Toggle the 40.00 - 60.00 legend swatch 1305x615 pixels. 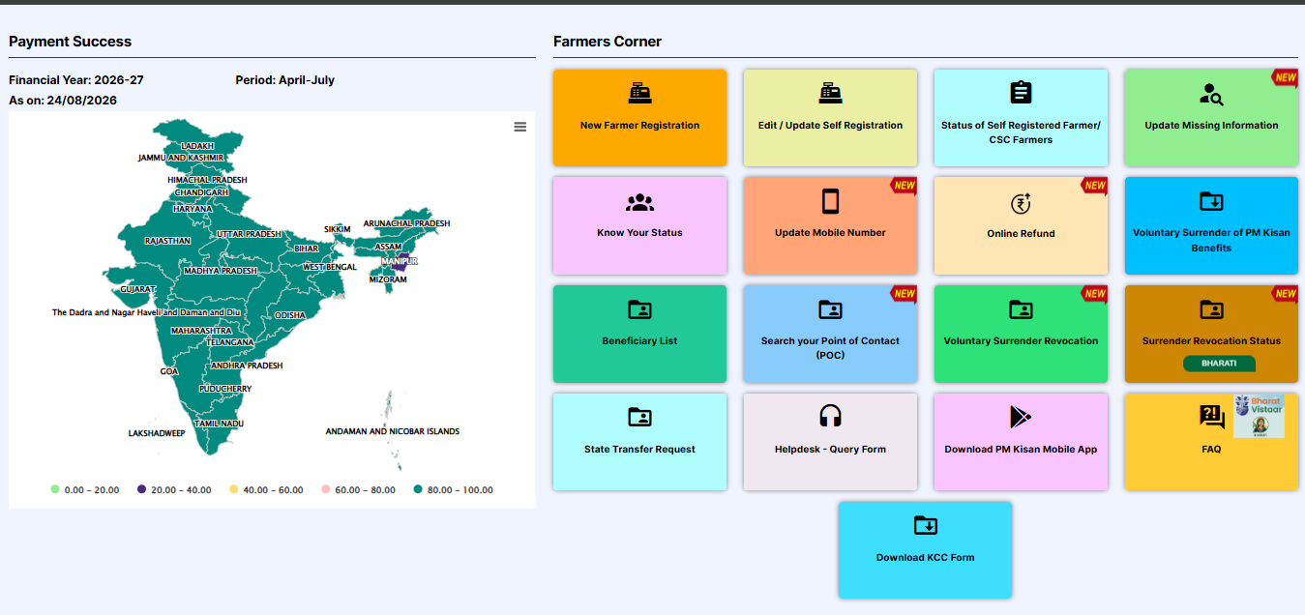[x=233, y=489]
